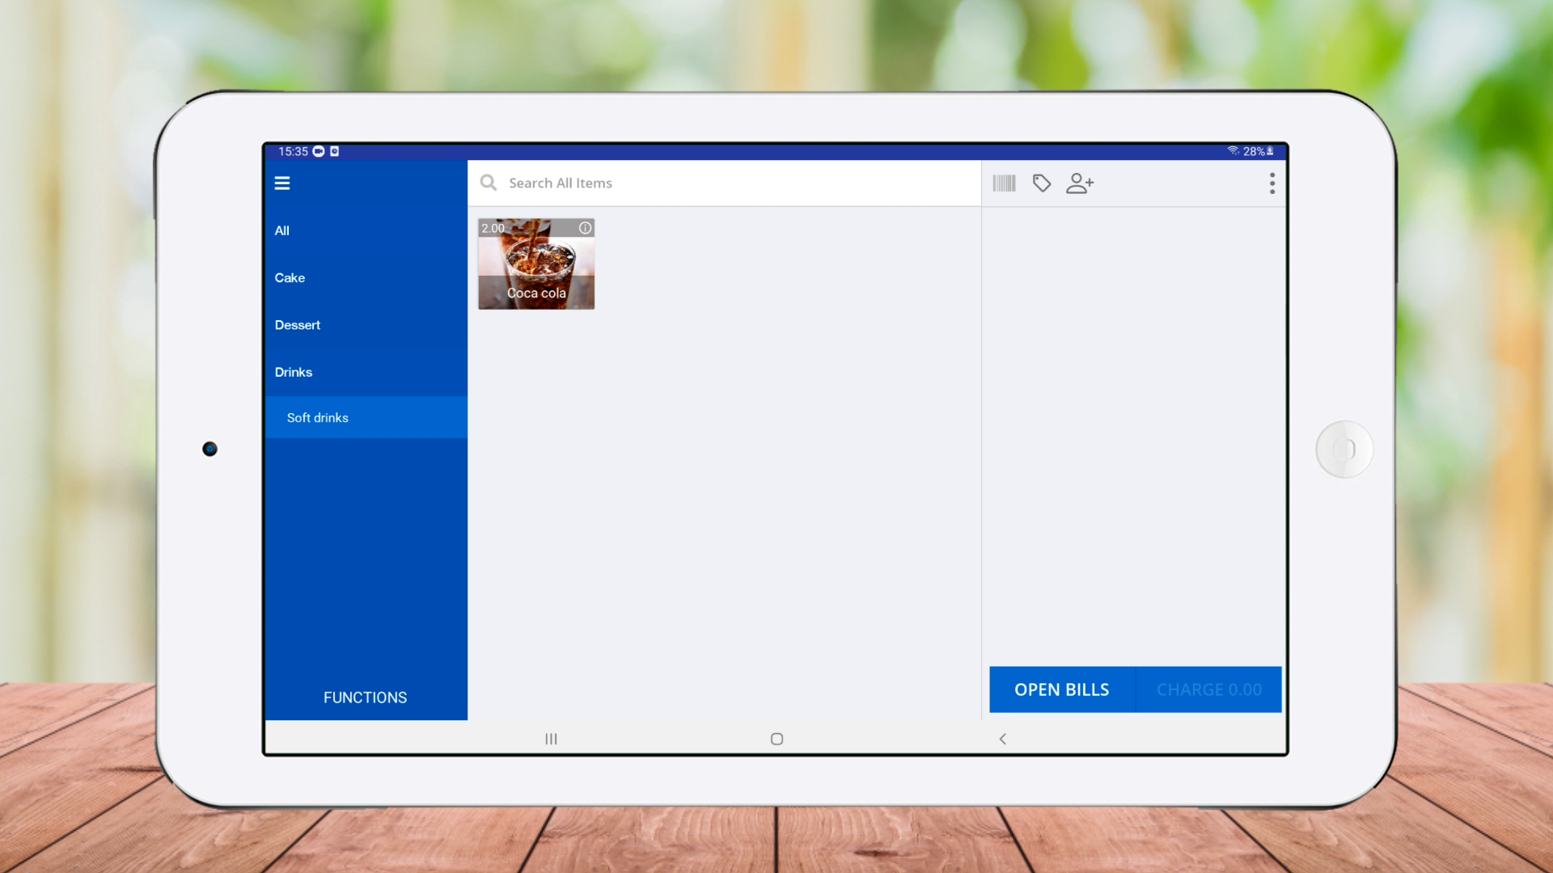Click the CHARGE 0.00 button
This screenshot has width=1553, height=873.
point(1208,690)
